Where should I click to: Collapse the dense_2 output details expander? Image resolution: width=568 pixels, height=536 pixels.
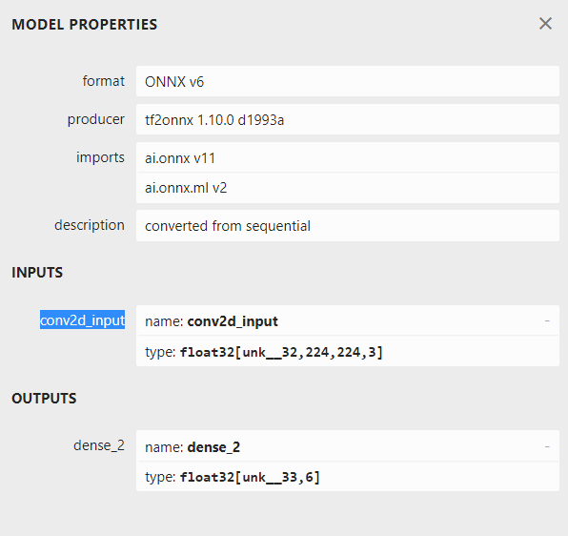click(x=547, y=447)
